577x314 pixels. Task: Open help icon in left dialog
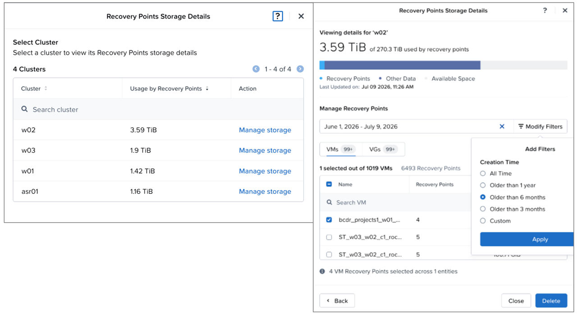pos(278,16)
